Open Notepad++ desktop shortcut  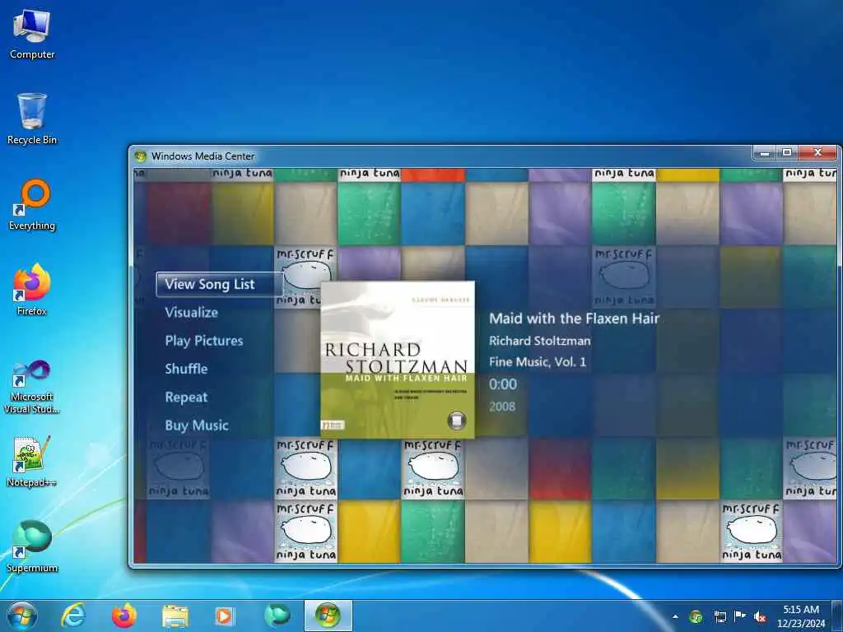click(x=32, y=461)
